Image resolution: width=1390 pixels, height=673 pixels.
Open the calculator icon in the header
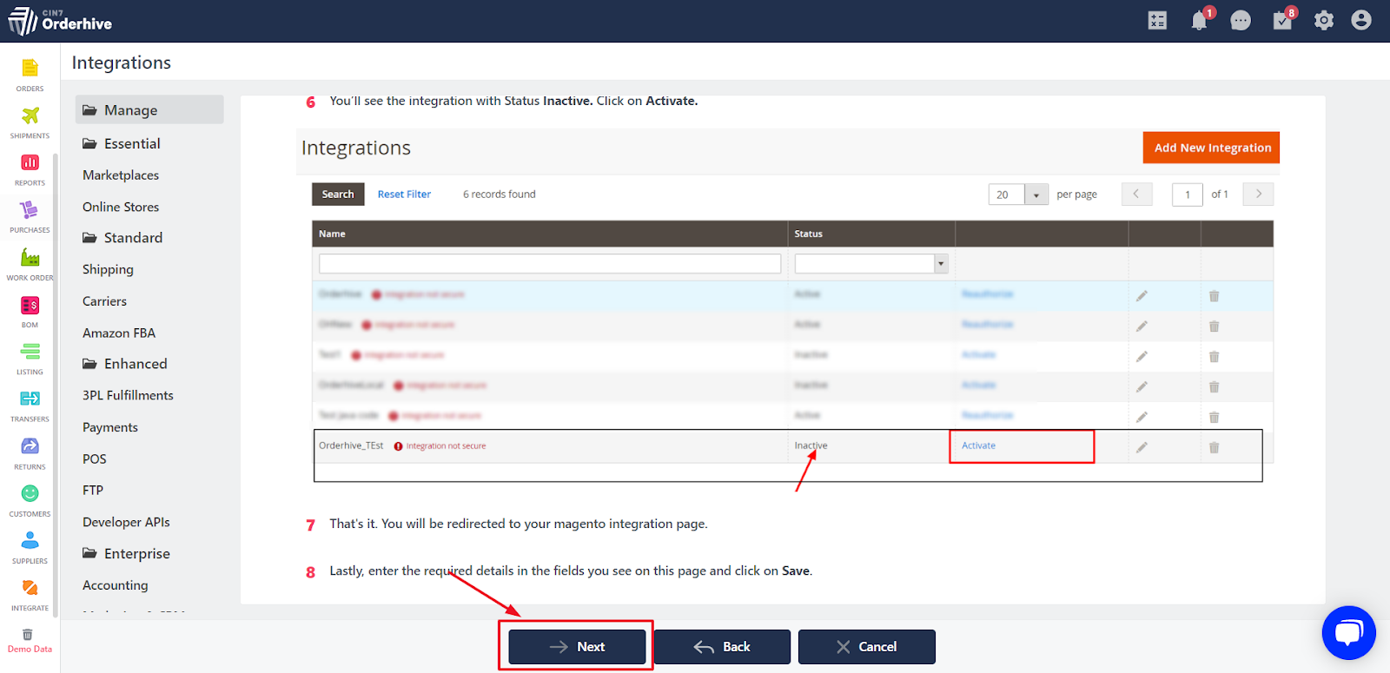click(1157, 21)
